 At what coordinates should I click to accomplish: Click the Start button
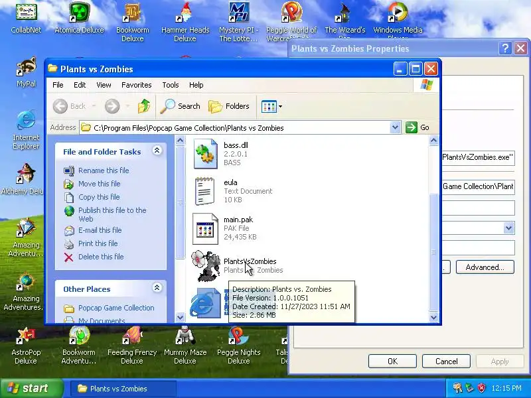coord(32,388)
